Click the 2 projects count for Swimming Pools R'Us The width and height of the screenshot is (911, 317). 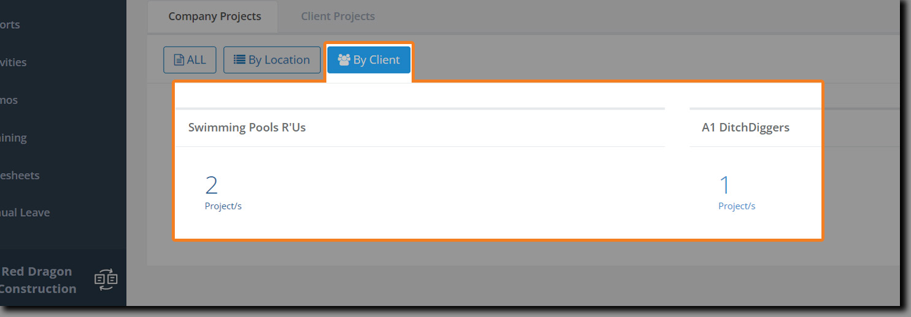point(212,185)
